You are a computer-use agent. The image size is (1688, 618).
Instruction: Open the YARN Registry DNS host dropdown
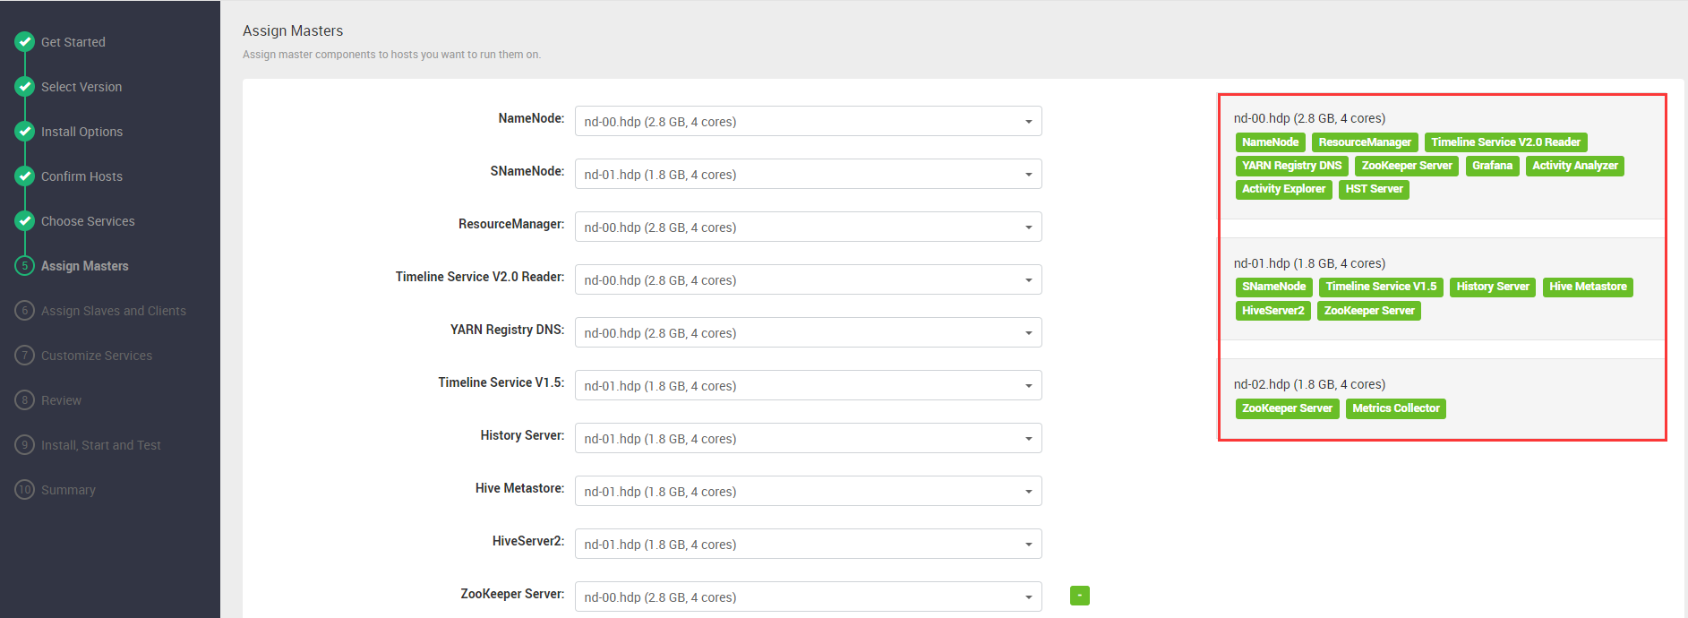(x=809, y=332)
